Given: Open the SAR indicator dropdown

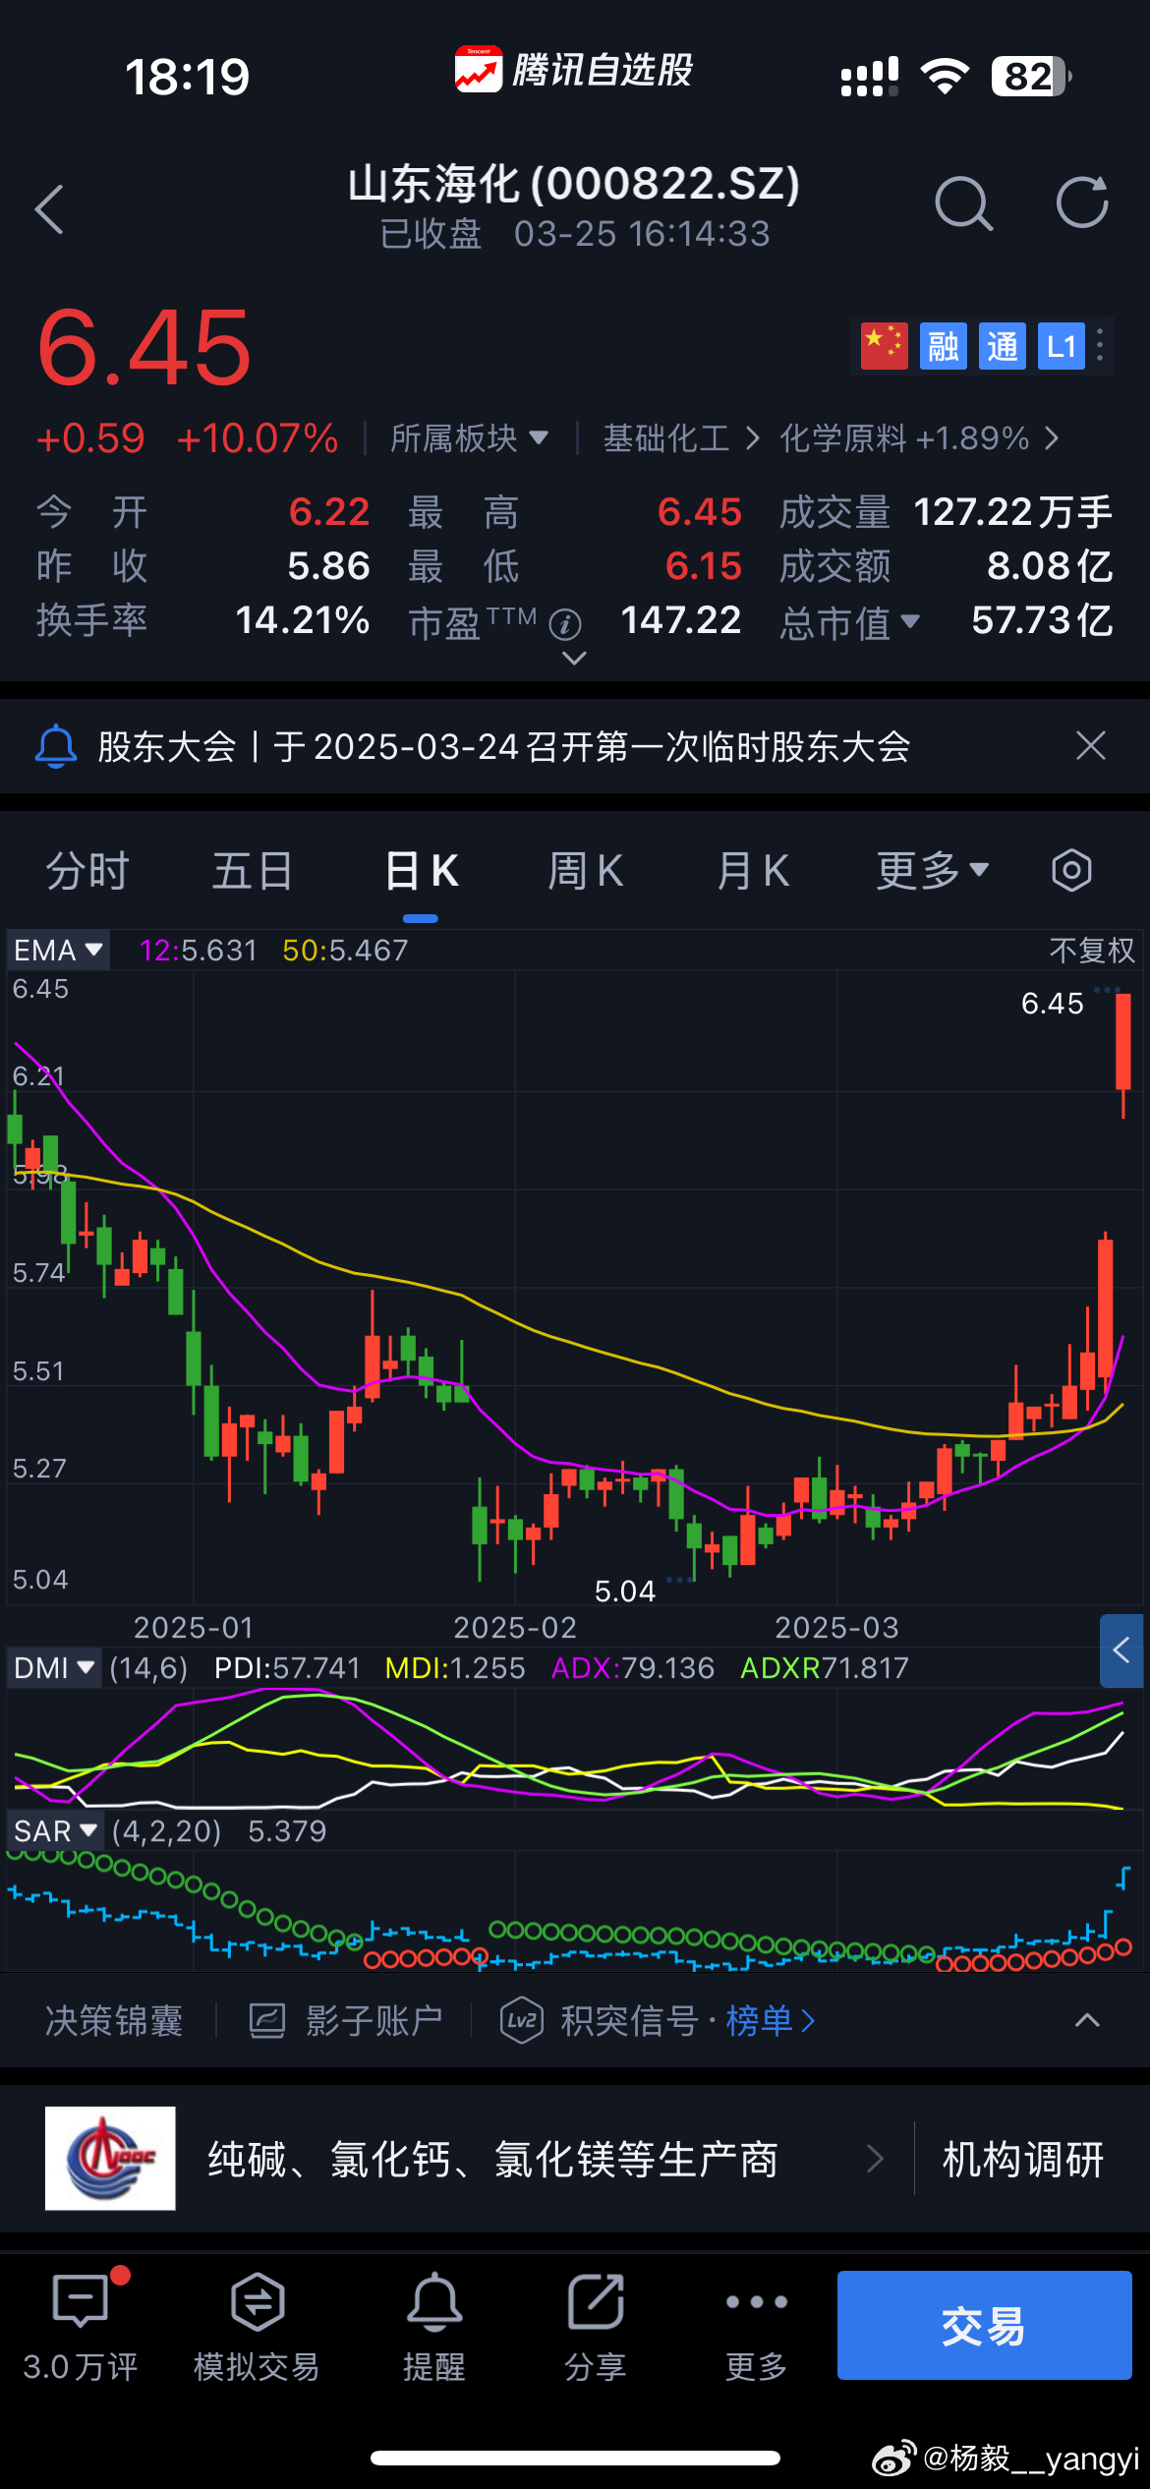Looking at the screenshot, I should [55, 1831].
